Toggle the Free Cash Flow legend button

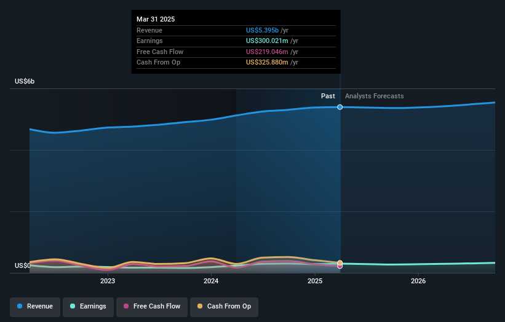point(152,307)
